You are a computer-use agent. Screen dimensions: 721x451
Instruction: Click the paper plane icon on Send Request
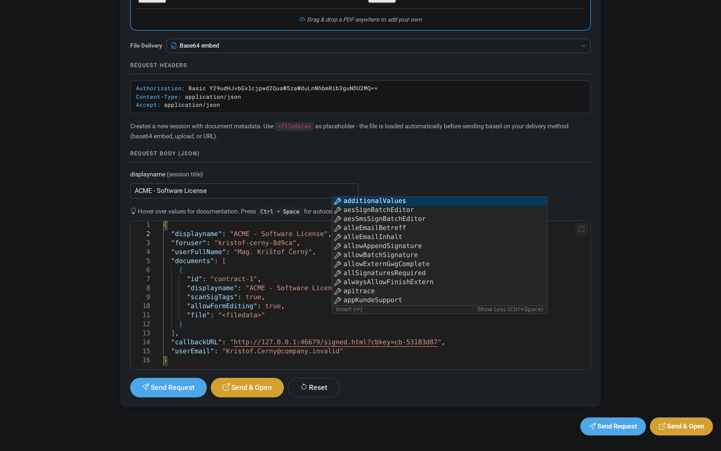coord(146,387)
